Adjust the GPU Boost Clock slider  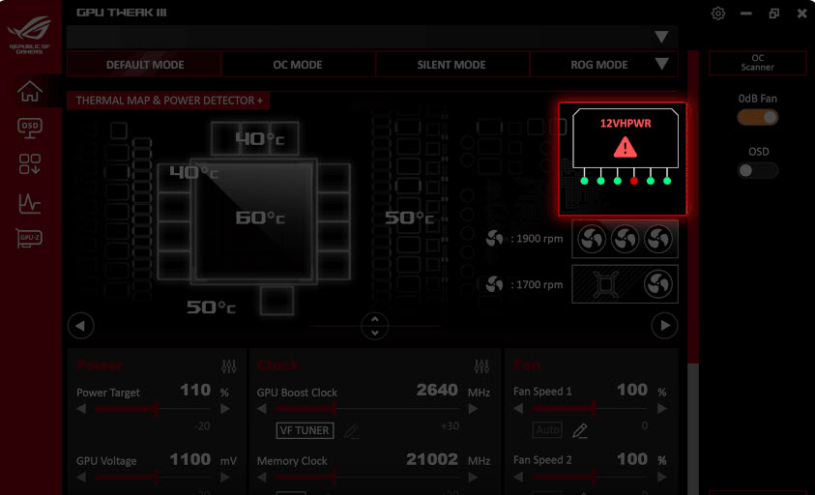click(x=367, y=409)
